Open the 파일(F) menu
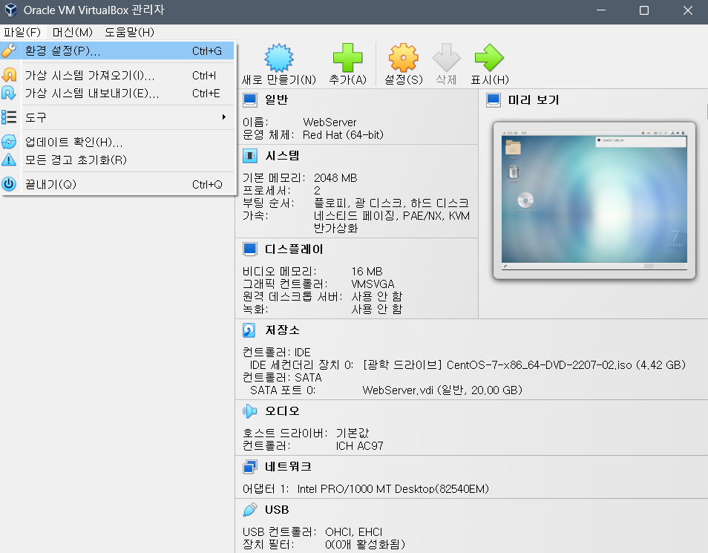708x553 pixels. pyautogui.click(x=22, y=32)
